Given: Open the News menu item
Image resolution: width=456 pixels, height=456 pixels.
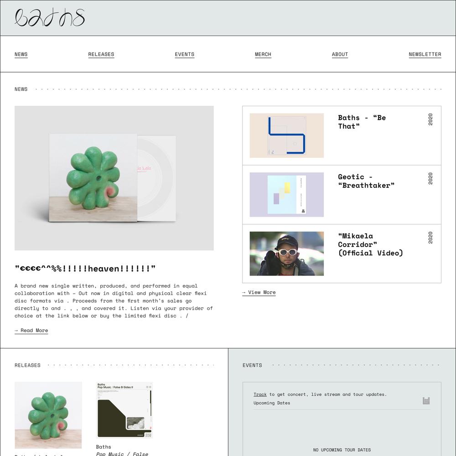Looking at the screenshot, I should 21,54.
